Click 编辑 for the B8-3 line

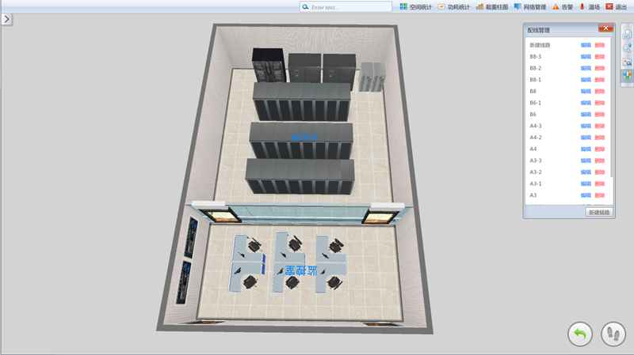pos(586,57)
